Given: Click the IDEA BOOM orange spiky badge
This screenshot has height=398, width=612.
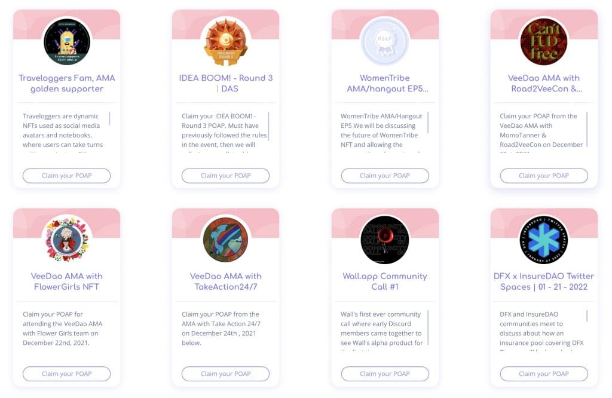Looking at the screenshot, I should [225, 42].
